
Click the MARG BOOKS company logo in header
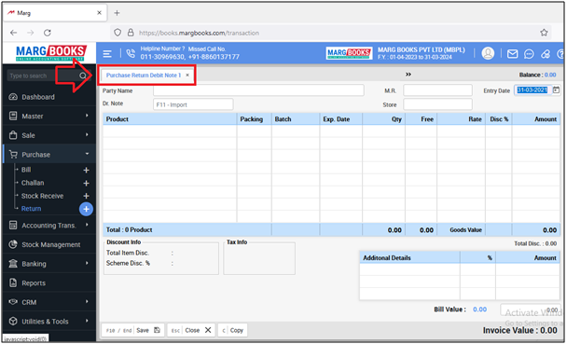point(349,53)
